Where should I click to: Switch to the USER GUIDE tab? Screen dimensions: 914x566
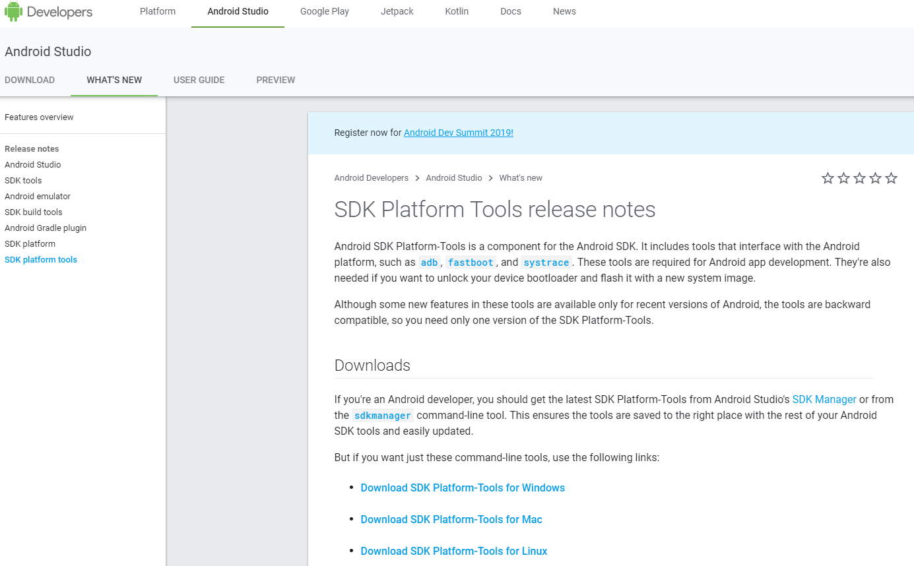click(x=199, y=80)
